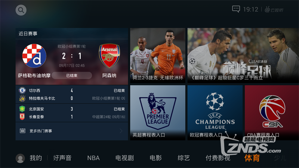
Task: Expand the chevron arrow on 更多热门赛事 row
Action: 121,131
